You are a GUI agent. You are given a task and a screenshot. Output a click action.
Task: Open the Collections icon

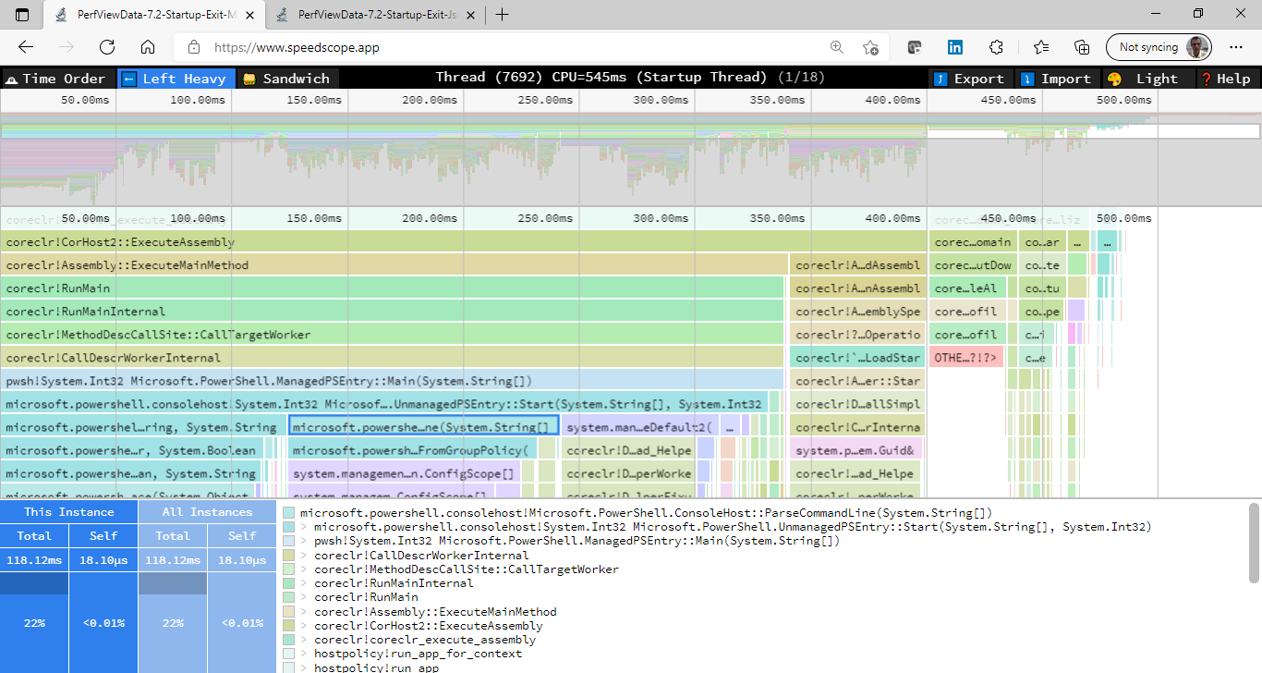(x=1082, y=47)
